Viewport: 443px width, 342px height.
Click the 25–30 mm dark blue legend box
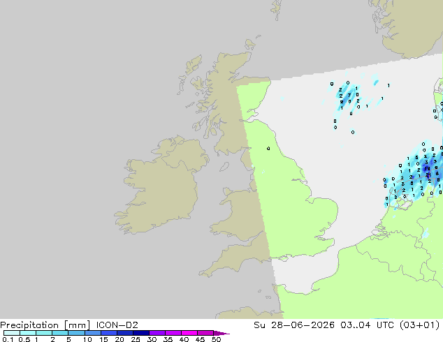pyautogui.click(x=140, y=333)
